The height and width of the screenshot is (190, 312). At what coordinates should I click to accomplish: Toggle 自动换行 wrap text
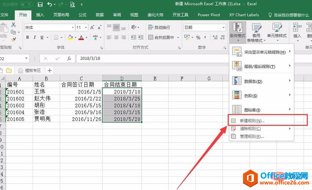click(x=159, y=28)
